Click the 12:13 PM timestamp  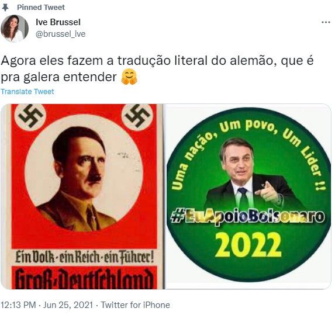[18, 305]
